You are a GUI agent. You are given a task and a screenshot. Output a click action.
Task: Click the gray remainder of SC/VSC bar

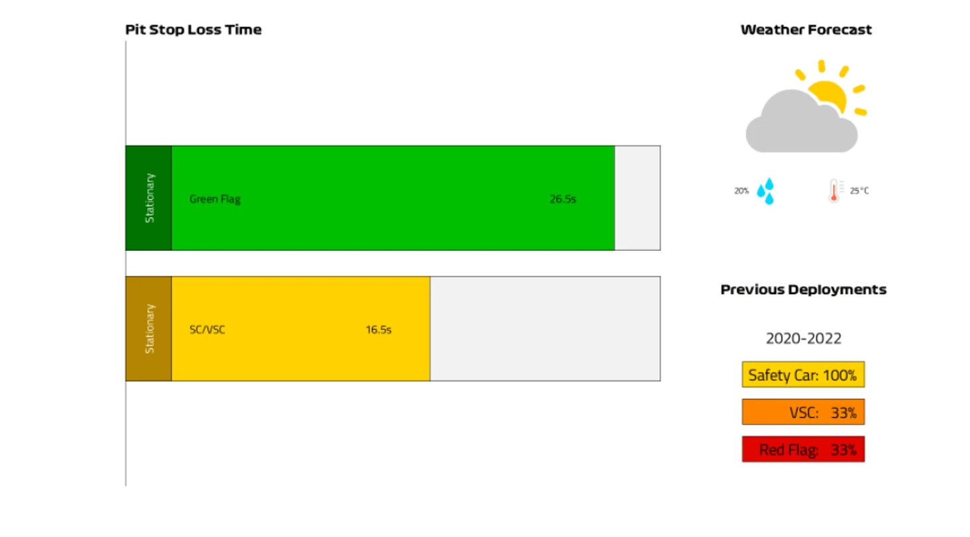[x=545, y=329]
